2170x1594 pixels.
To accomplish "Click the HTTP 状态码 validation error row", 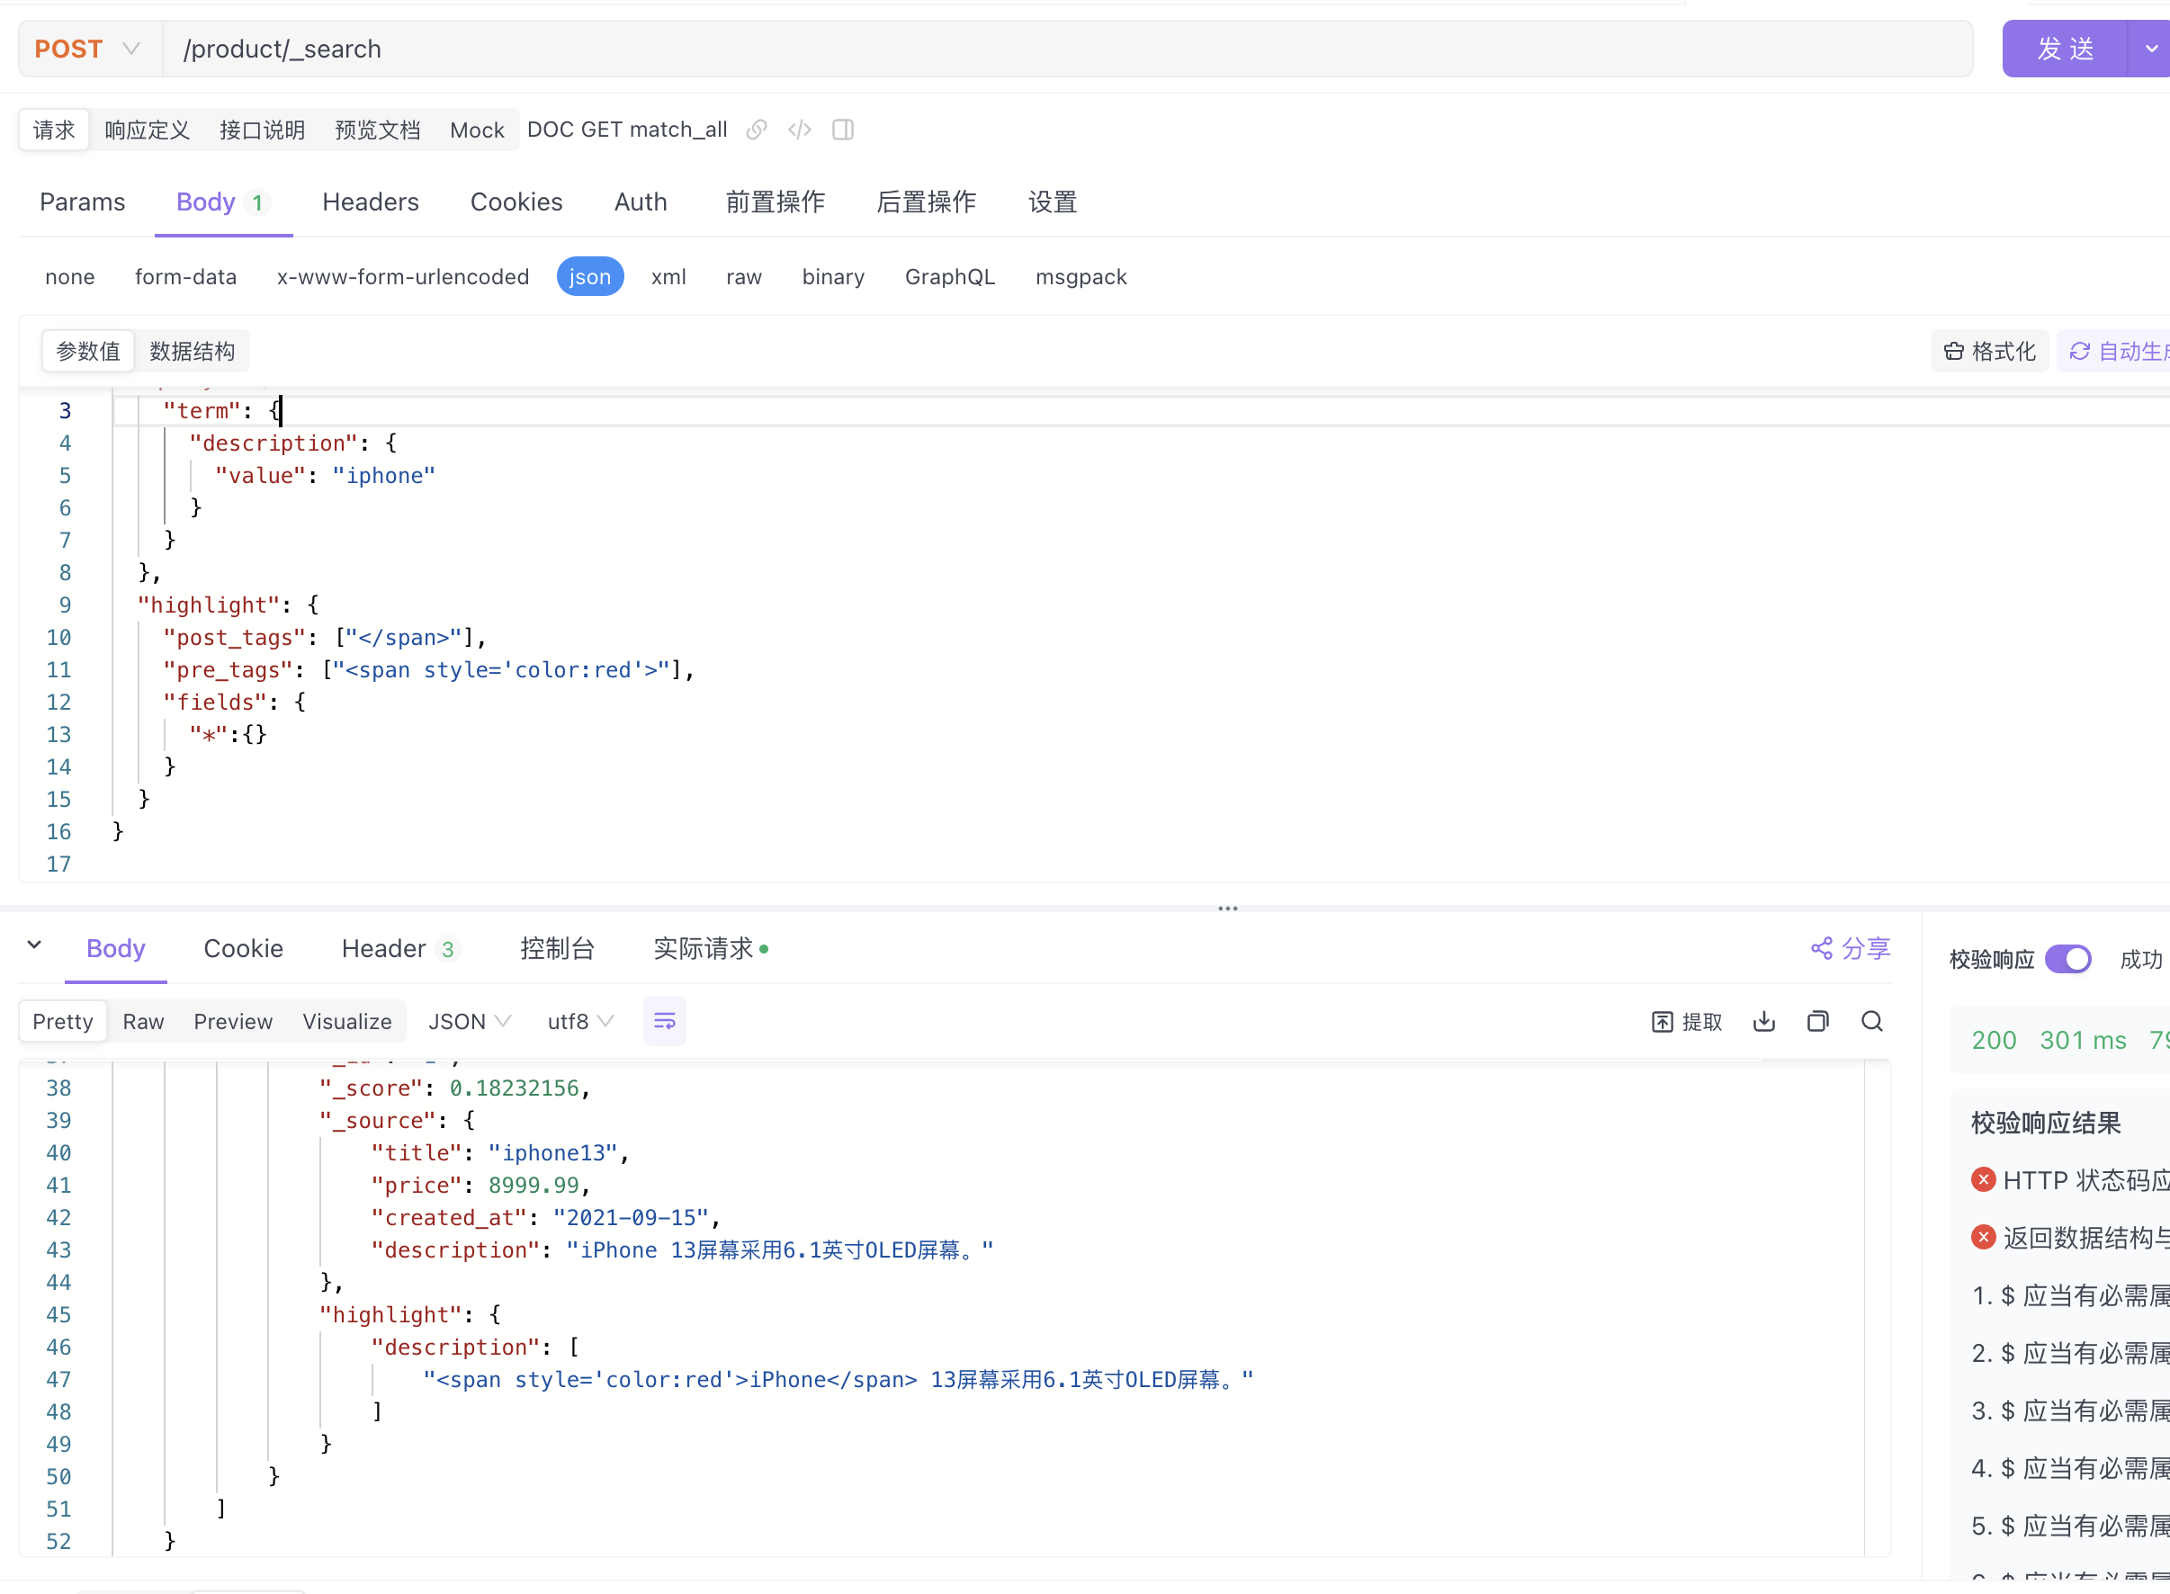I will pos(2069,1180).
